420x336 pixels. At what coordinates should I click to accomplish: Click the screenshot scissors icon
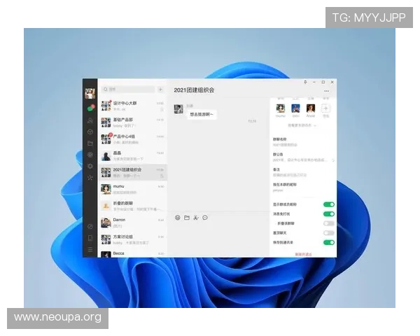pyautogui.click(x=196, y=218)
